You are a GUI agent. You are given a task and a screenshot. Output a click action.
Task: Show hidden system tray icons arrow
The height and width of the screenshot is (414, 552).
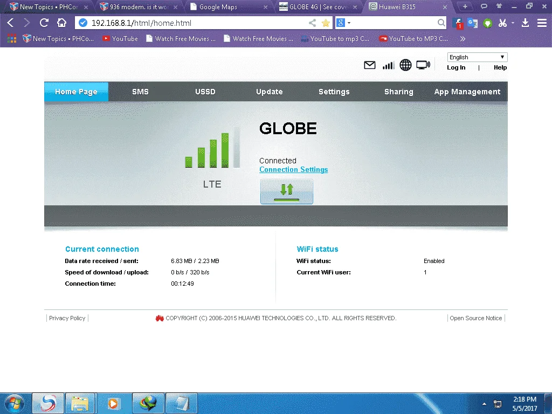click(x=485, y=404)
